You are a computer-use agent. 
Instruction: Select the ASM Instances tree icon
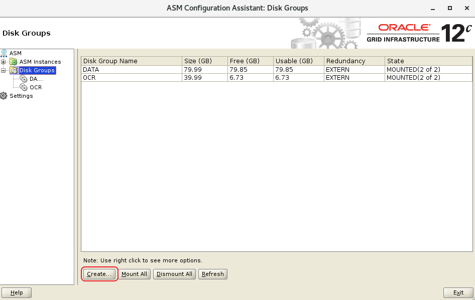(14, 62)
